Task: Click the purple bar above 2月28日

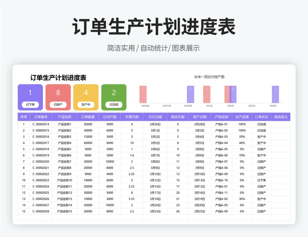Action: click(x=190, y=94)
